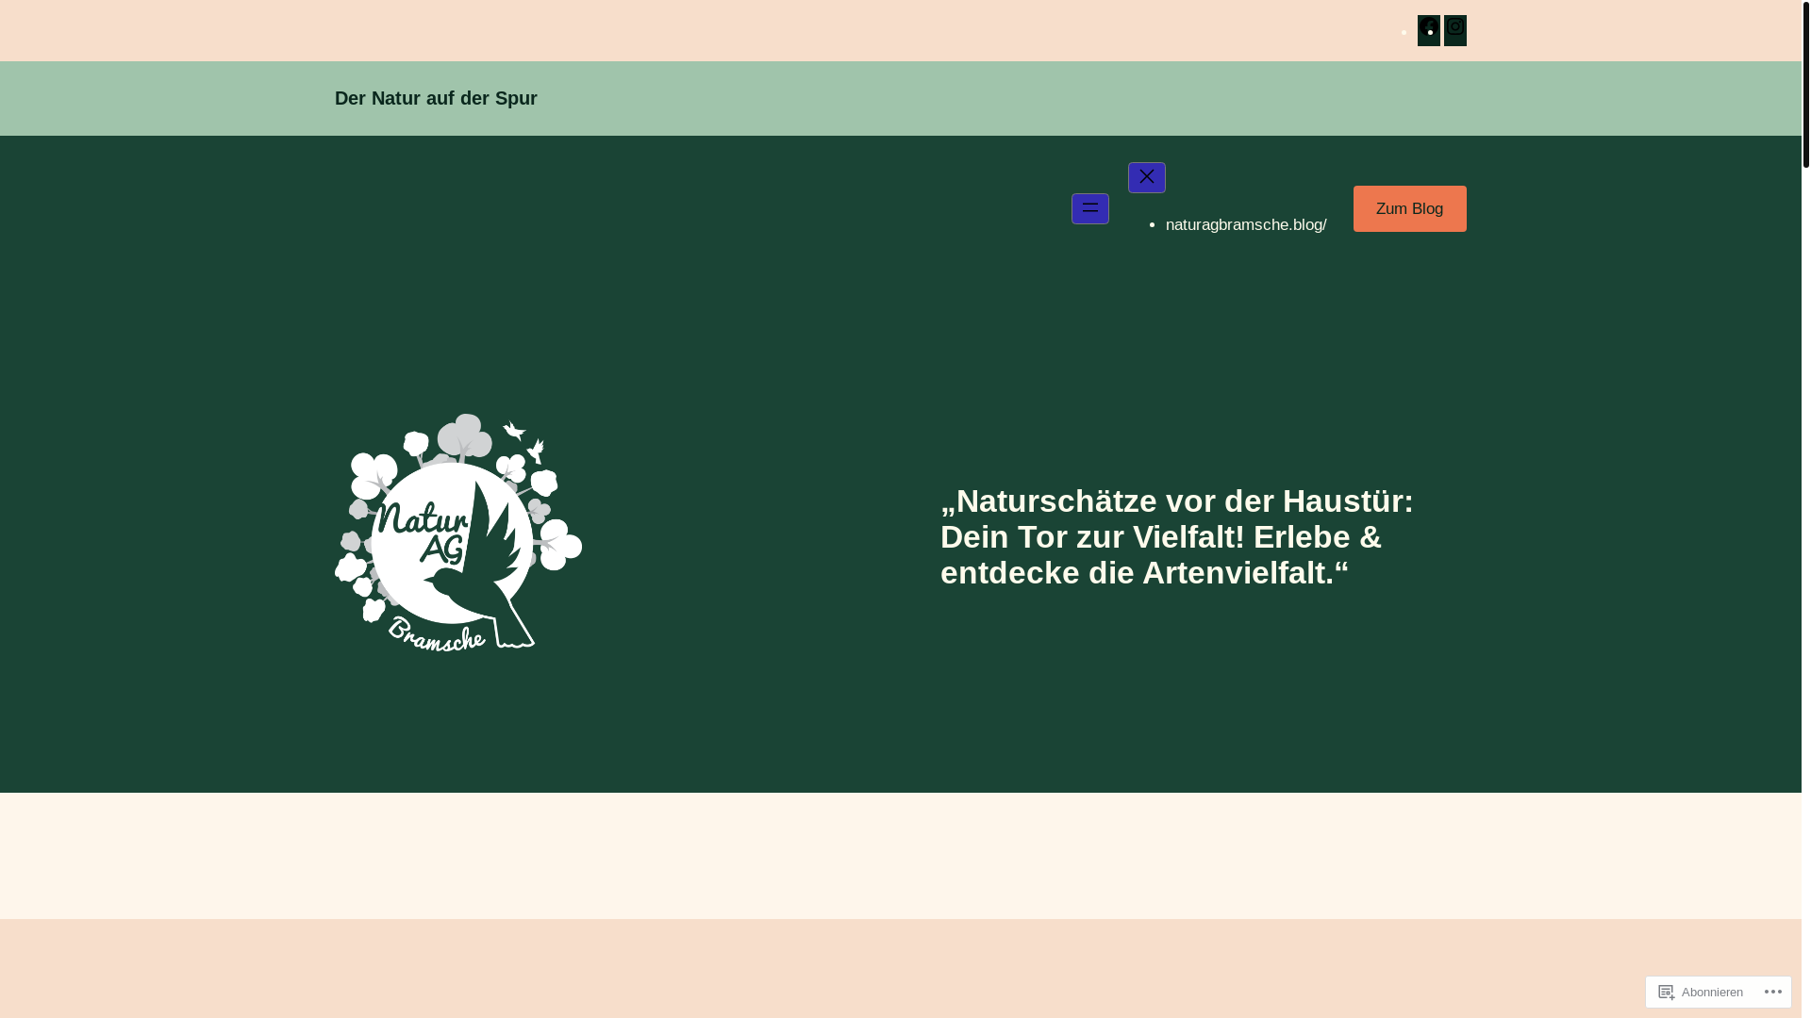Click the Zum Blog button
Image resolution: width=1811 pixels, height=1018 pixels.
[x=1409, y=208]
